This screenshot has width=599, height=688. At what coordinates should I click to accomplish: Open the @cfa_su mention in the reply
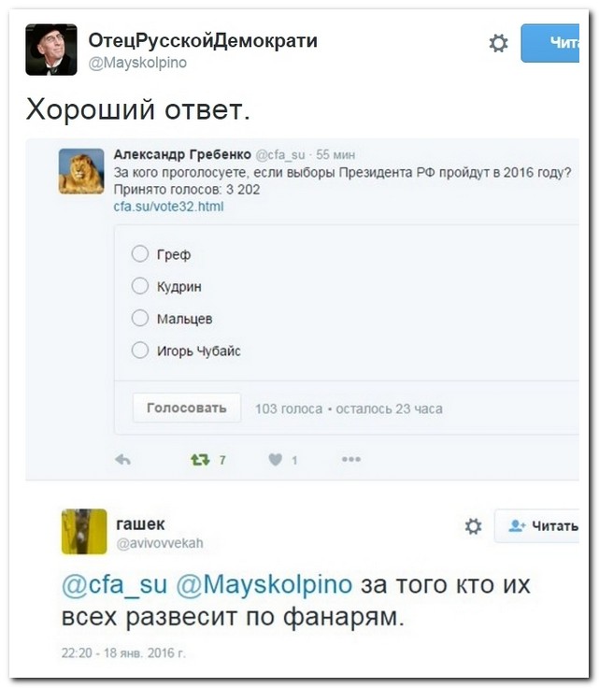coord(114,586)
